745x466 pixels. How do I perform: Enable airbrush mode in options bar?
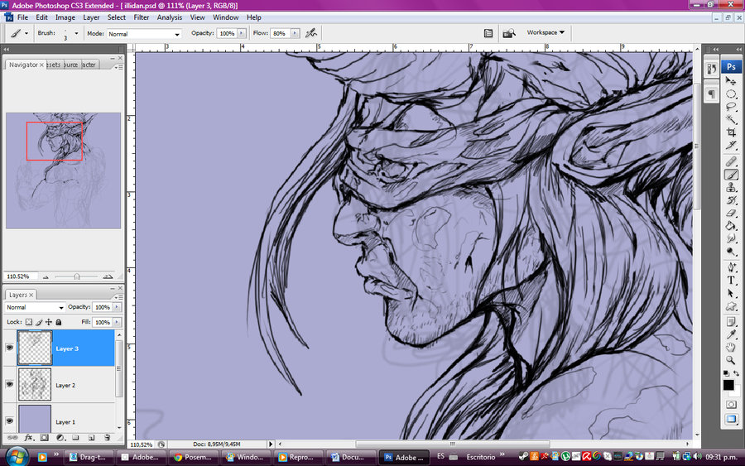pos(311,33)
